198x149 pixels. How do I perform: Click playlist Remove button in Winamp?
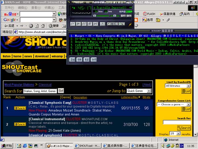(79, 59)
